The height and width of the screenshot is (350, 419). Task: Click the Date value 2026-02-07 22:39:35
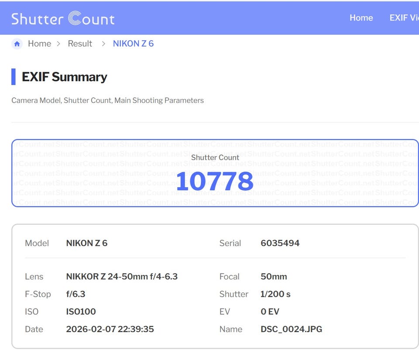[x=110, y=329]
